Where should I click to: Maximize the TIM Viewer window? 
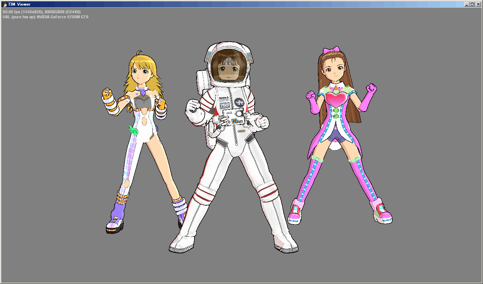472,4
